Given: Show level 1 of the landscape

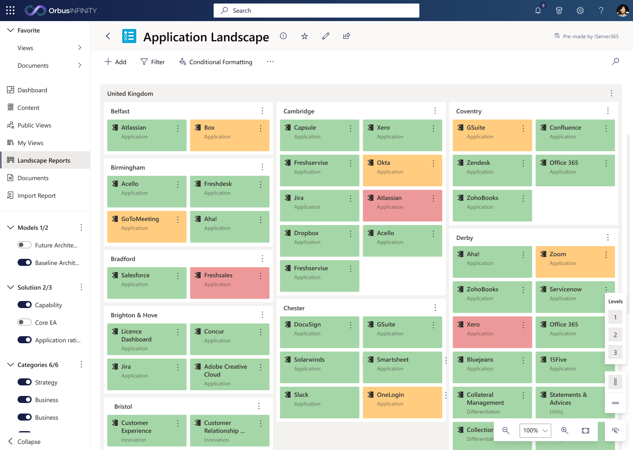Looking at the screenshot, I should click(615, 317).
